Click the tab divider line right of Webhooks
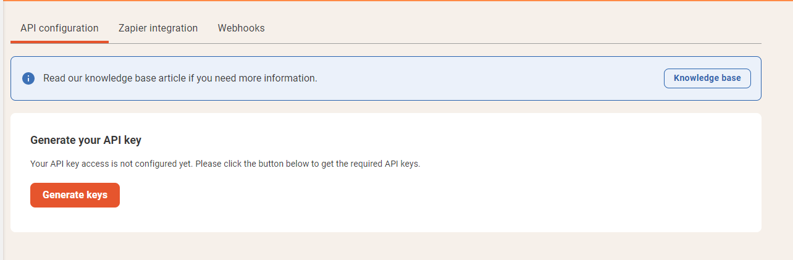The height and width of the screenshot is (260, 793). tap(518, 43)
